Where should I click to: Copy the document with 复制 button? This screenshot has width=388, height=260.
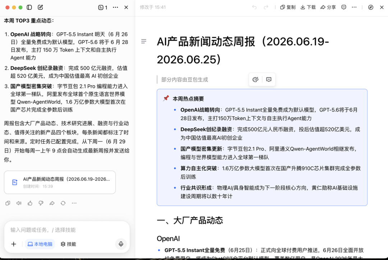tap(288, 7)
